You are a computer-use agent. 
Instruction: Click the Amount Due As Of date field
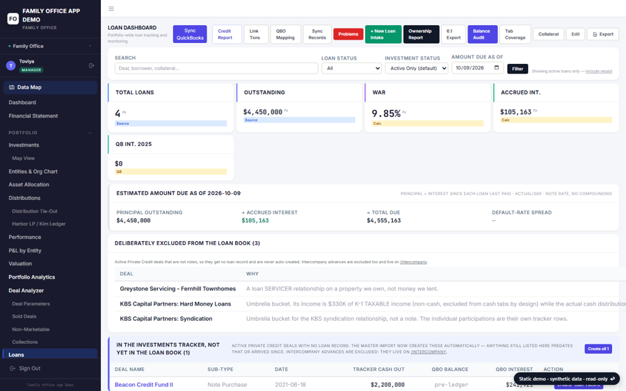(x=477, y=68)
